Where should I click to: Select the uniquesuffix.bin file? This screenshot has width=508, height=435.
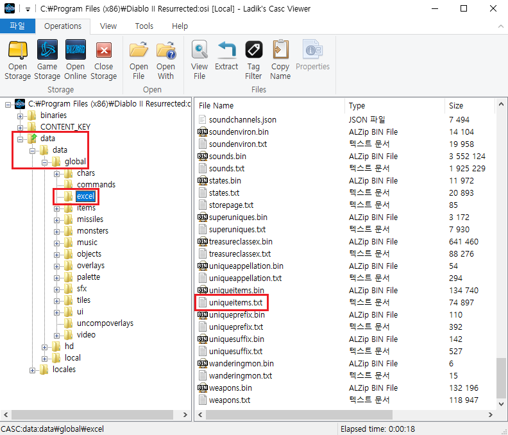pyautogui.click(x=237, y=339)
